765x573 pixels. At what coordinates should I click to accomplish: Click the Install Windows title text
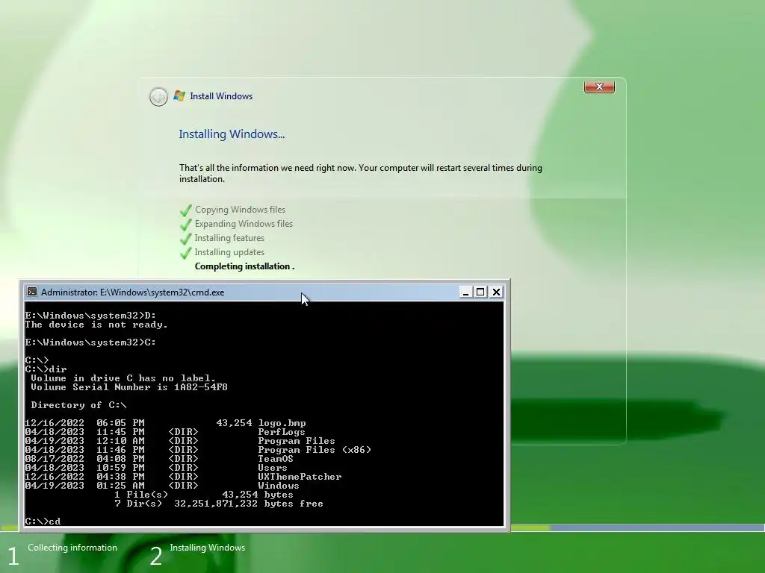221,96
